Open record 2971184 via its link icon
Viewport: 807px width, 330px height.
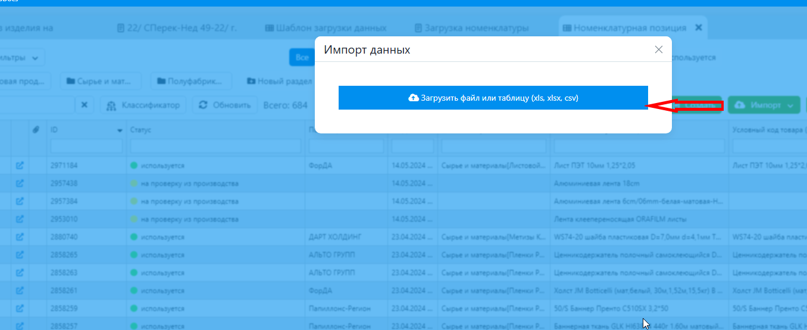(20, 166)
